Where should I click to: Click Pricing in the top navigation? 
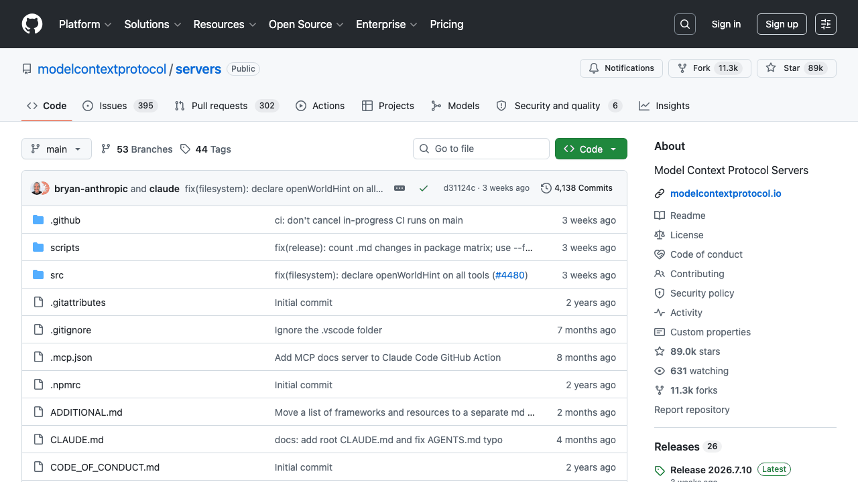pos(446,24)
